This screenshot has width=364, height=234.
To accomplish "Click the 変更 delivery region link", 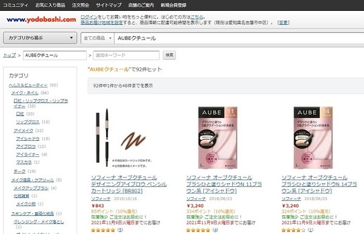I will [283, 22].
